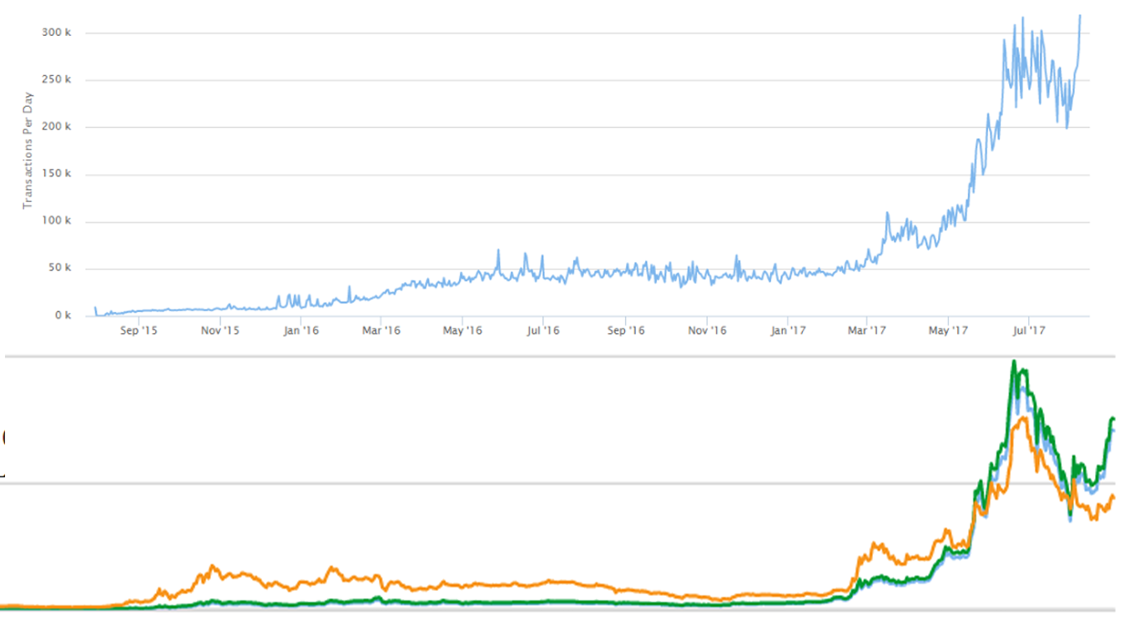This screenshot has height=641, width=1140.
Task: Click the "Jan '17" date label
Action: coord(789,331)
